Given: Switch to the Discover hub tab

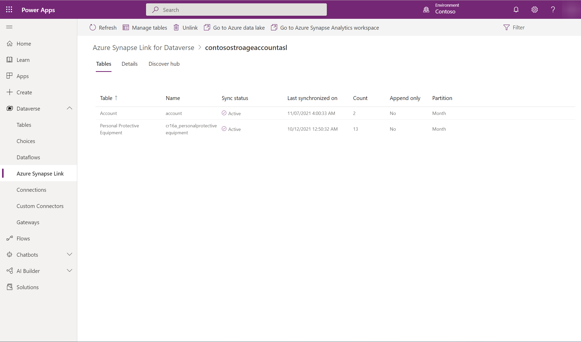Looking at the screenshot, I should coord(164,63).
